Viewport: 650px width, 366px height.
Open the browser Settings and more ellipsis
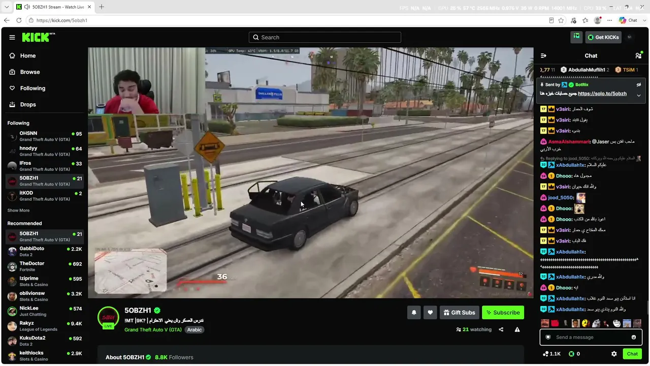click(610, 20)
